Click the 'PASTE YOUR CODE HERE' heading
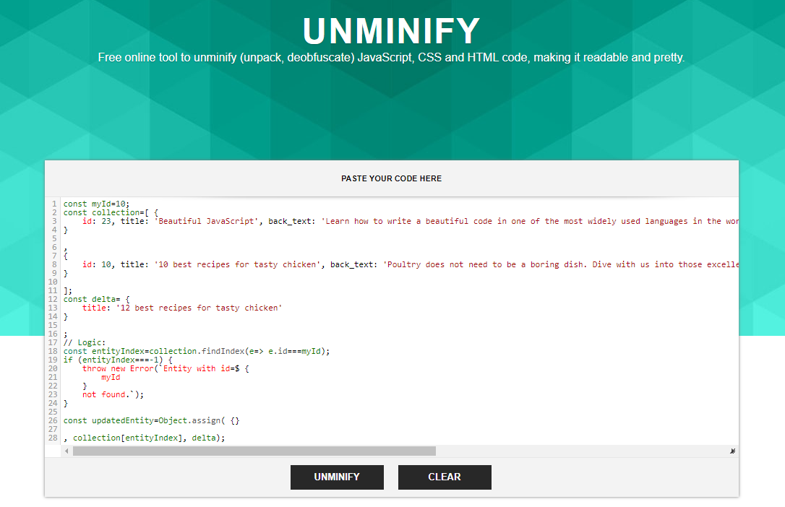 [x=392, y=178]
